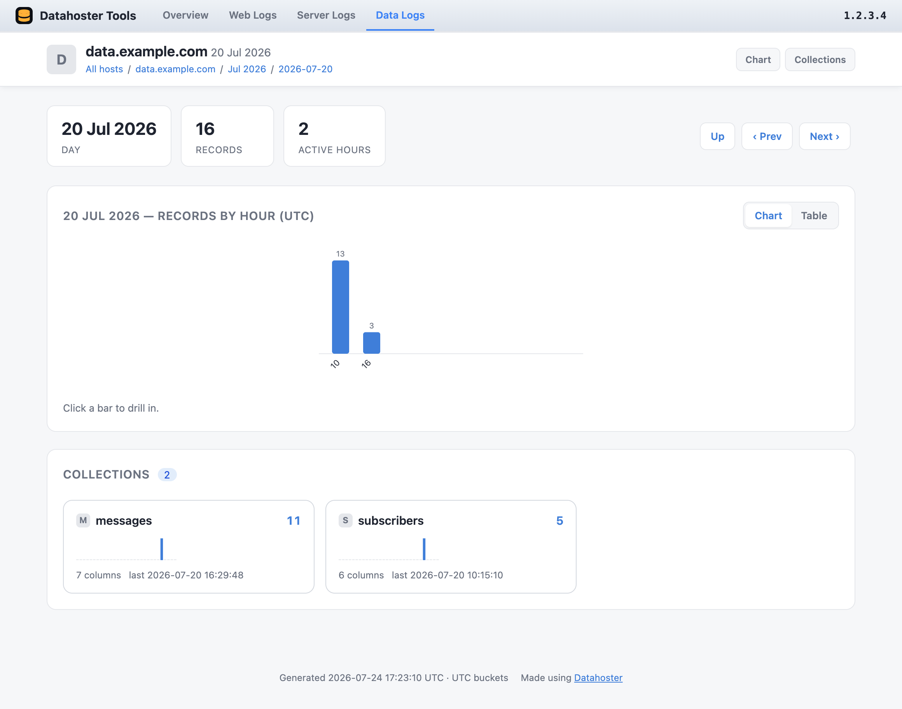Click the S icon beside subscribers
Viewport: 902px width, 709px height.
point(345,520)
